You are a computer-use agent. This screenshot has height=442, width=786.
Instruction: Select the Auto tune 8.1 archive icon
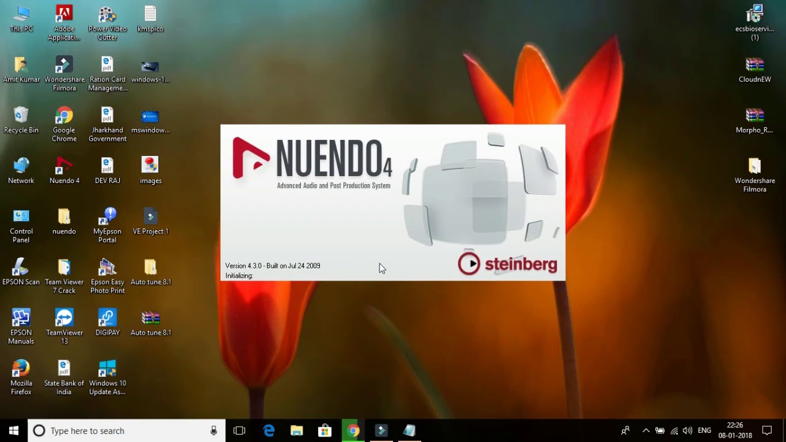pyautogui.click(x=150, y=322)
